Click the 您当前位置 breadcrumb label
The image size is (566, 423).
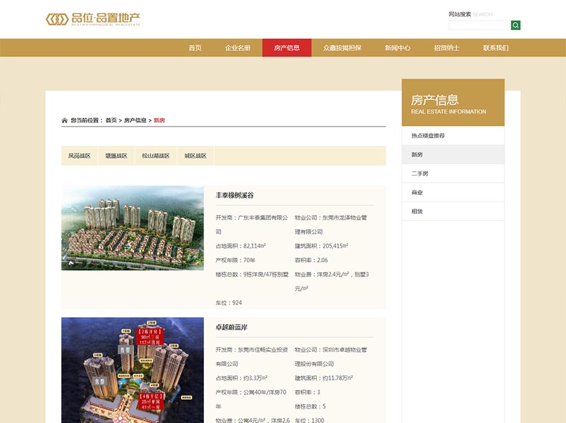pos(87,120)
